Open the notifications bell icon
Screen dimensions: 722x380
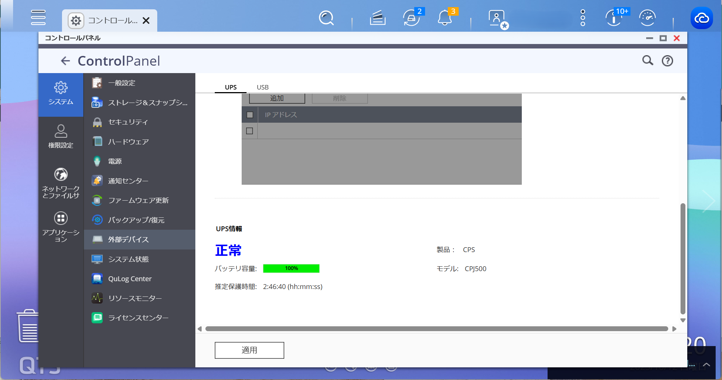(x=444, y=18)
